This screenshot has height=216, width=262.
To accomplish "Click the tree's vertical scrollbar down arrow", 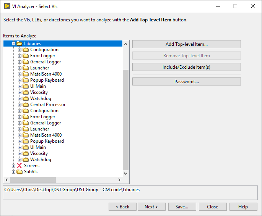I will 126,173.
